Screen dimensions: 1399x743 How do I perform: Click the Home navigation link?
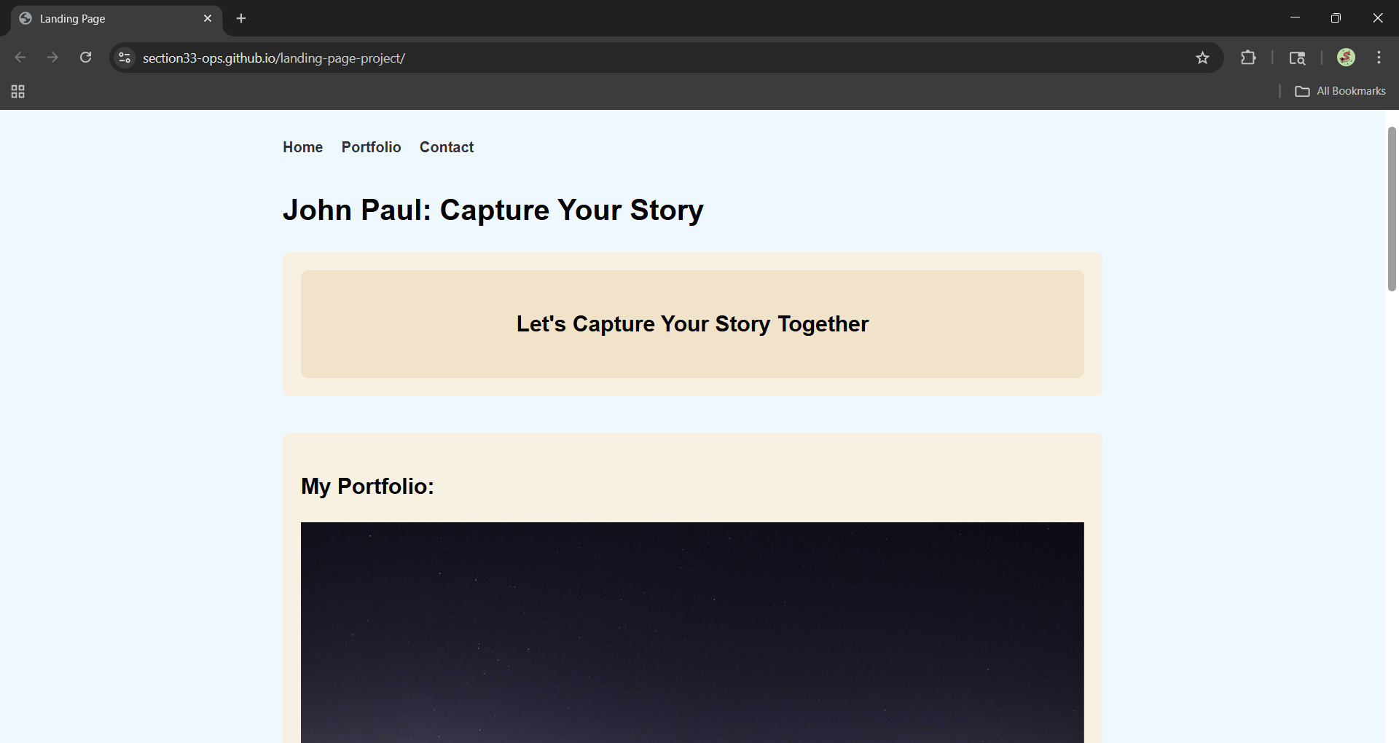[x=302, y=147]
